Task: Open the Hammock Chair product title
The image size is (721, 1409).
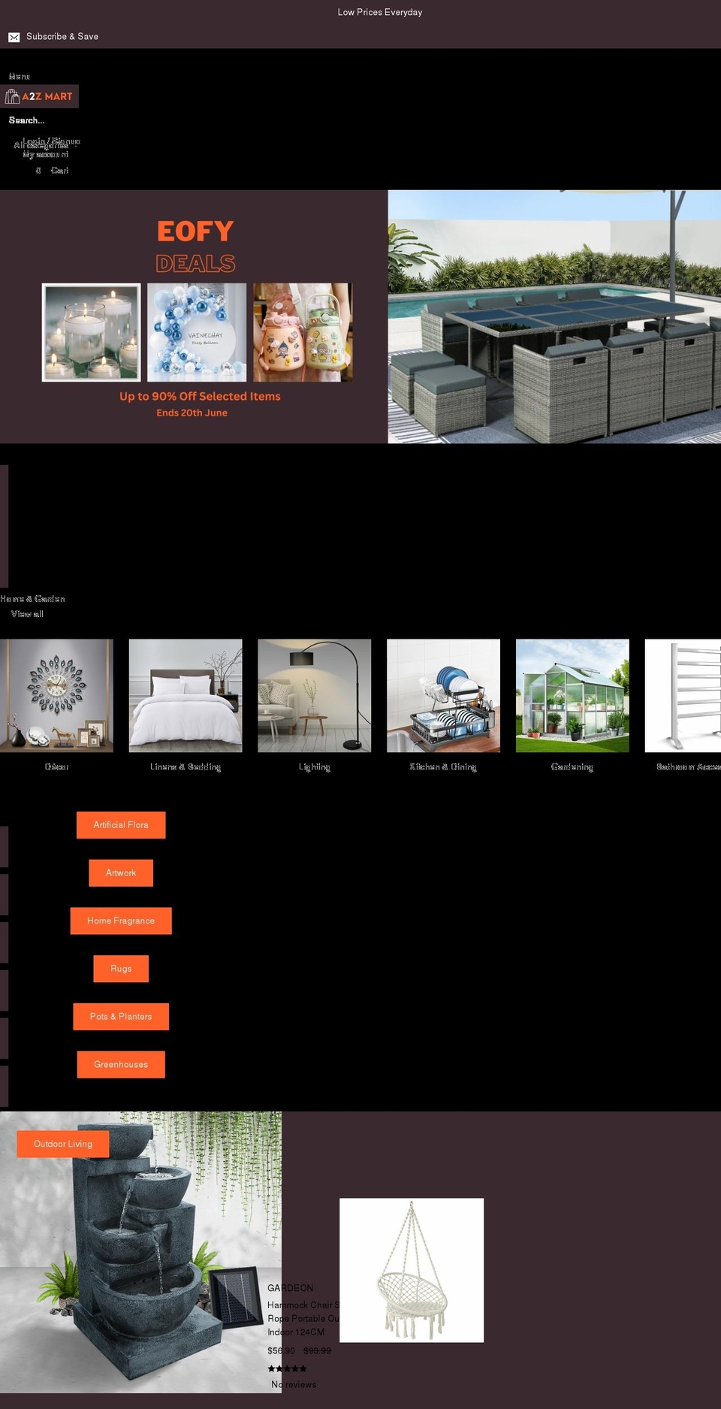Action: [303, 1319]
